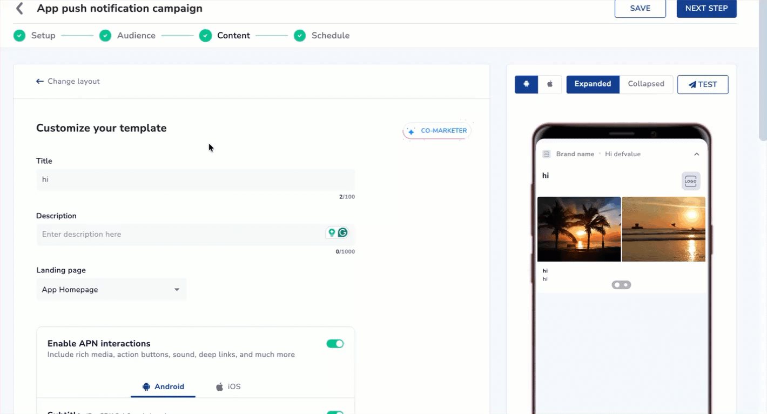Click the Schedule step green checkmark
The image size is (767, 414).
[x=300, y=36]
